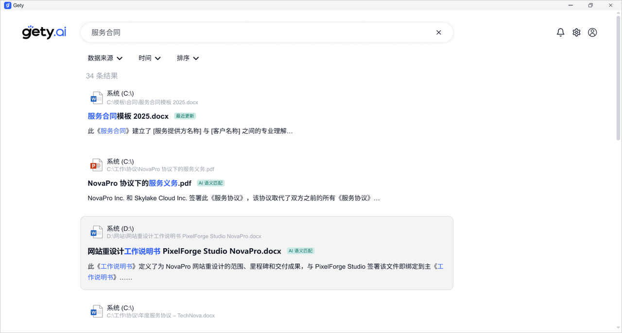Open 服务合同模板 2025.docx result title
Screen dimensions: 622x333
128,116
